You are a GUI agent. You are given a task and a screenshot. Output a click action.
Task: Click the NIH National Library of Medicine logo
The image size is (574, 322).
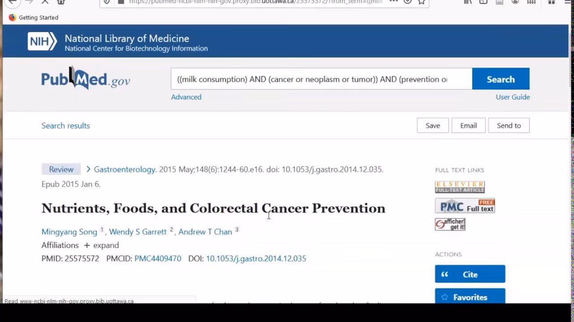click(117, 42)
